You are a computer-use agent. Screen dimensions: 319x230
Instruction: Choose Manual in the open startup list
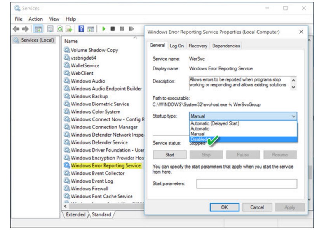pyautogui.click(x=243, y=134)
